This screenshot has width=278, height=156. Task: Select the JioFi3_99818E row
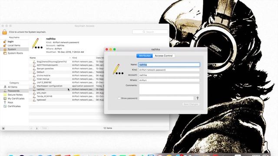tap(66, 82)
